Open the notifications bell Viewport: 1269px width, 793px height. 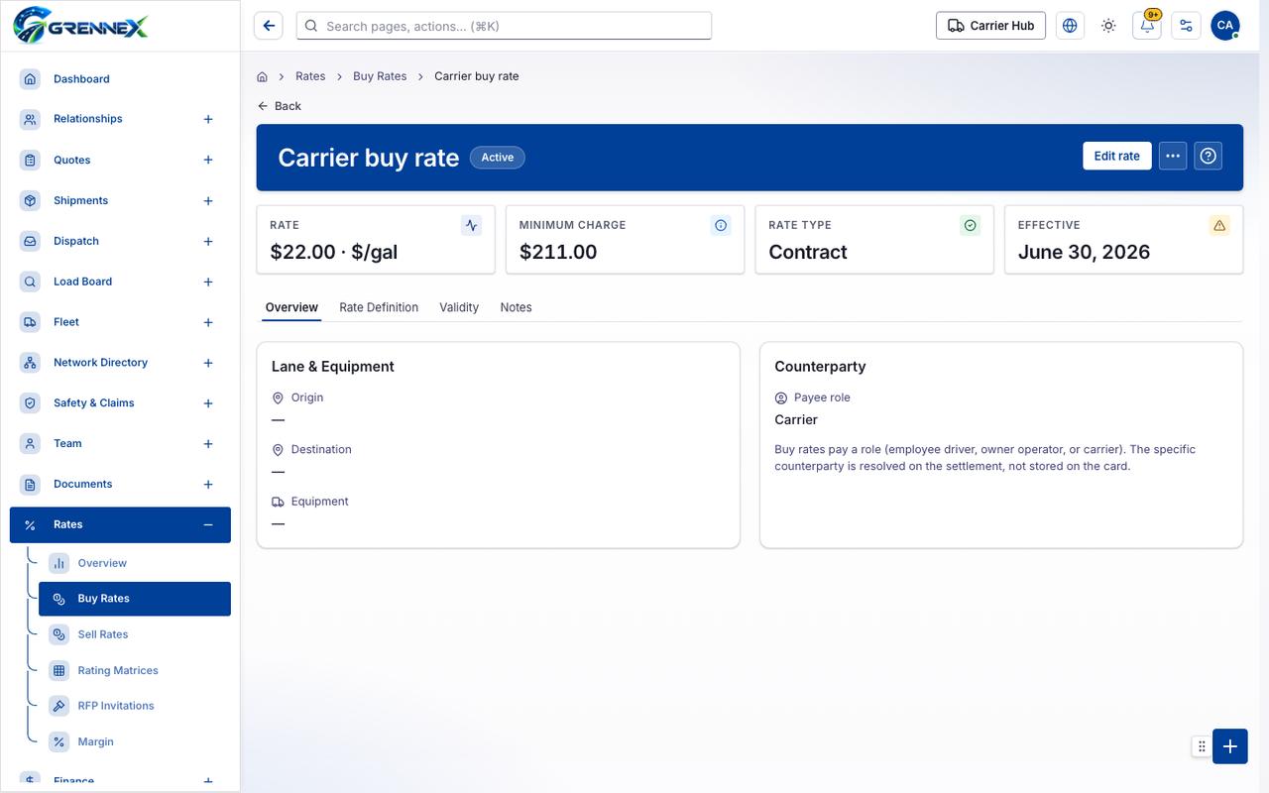(x=1147, y=26)
